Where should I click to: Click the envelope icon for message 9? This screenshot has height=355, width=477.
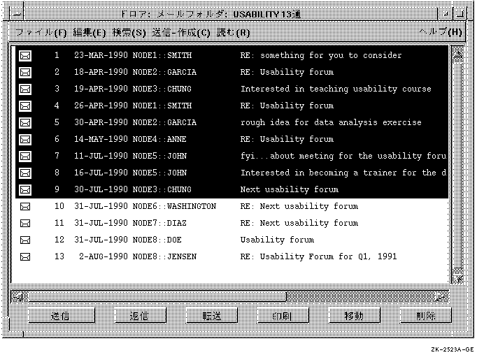click(25, 189)
